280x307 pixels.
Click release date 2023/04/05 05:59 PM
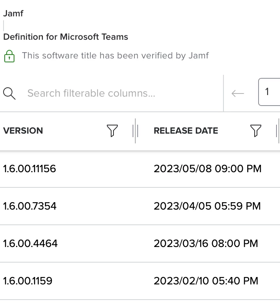coord(207,206)
